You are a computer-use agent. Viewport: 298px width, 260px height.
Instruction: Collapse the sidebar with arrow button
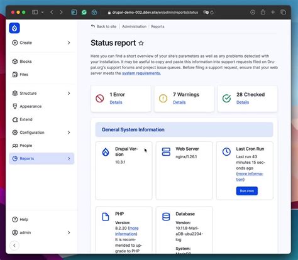(14, 246)
